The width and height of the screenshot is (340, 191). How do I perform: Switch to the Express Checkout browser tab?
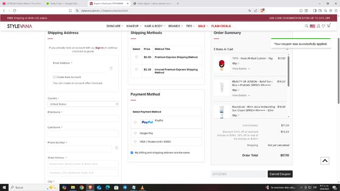tap(108, 4)
